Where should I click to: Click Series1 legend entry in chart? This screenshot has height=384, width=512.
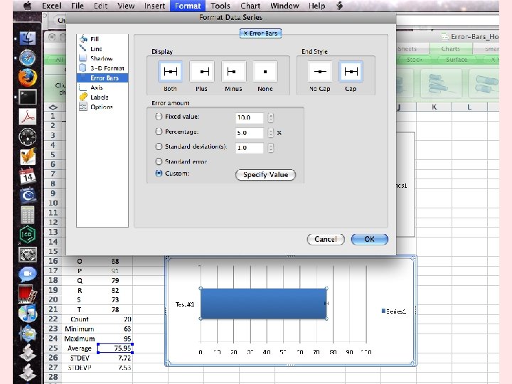pyautogui.click(x=394, y=311)
